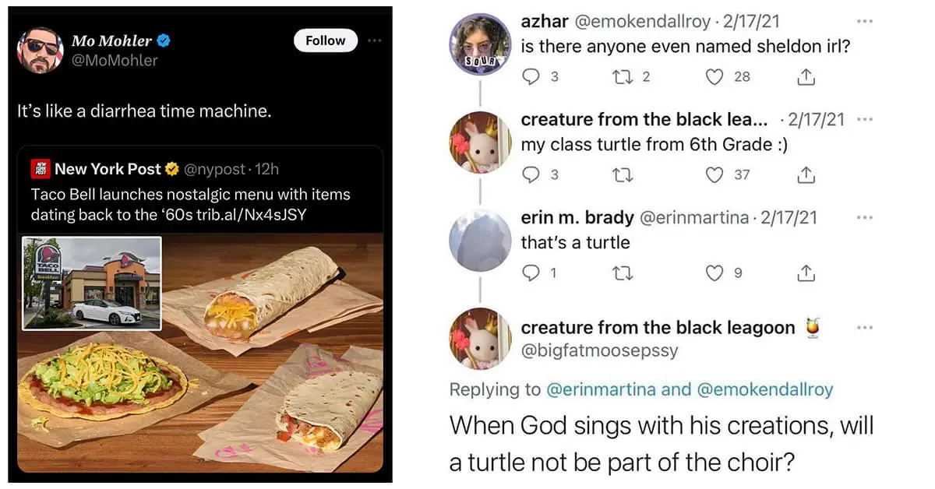Like azhar's tweet with 28 likes
Screen dimensions: 935x489
tap(714, 76)
